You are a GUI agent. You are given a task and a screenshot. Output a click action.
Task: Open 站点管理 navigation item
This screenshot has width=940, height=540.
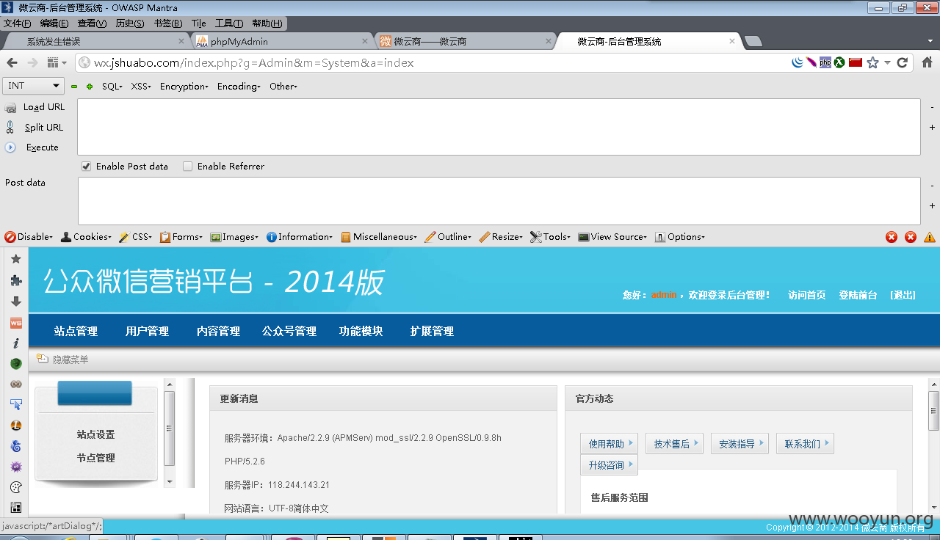click(x=76, y=332)
